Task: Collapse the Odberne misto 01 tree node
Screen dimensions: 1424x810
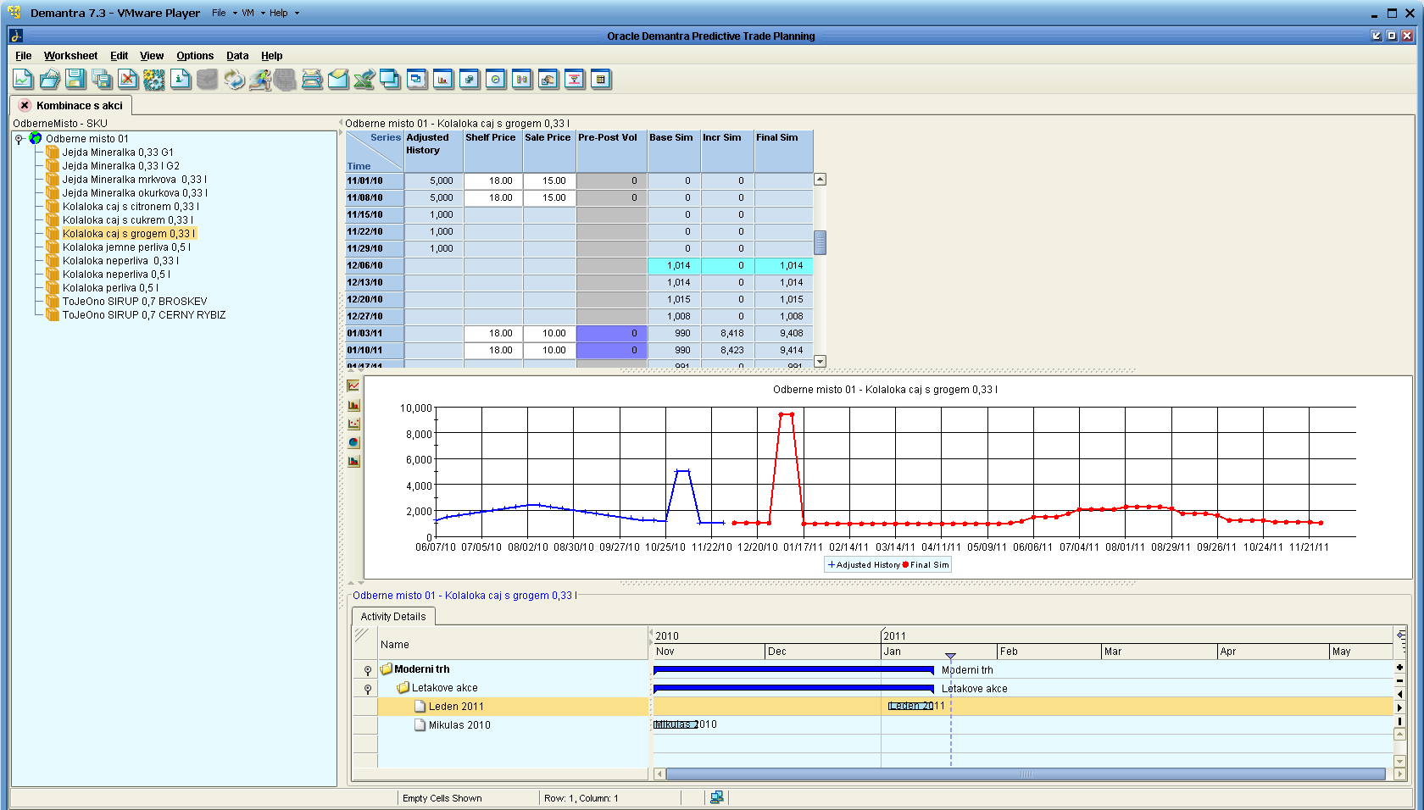Action: click(x=19, y=139)
